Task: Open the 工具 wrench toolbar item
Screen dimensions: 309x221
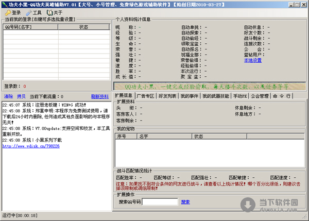Action: coord(34,13)
